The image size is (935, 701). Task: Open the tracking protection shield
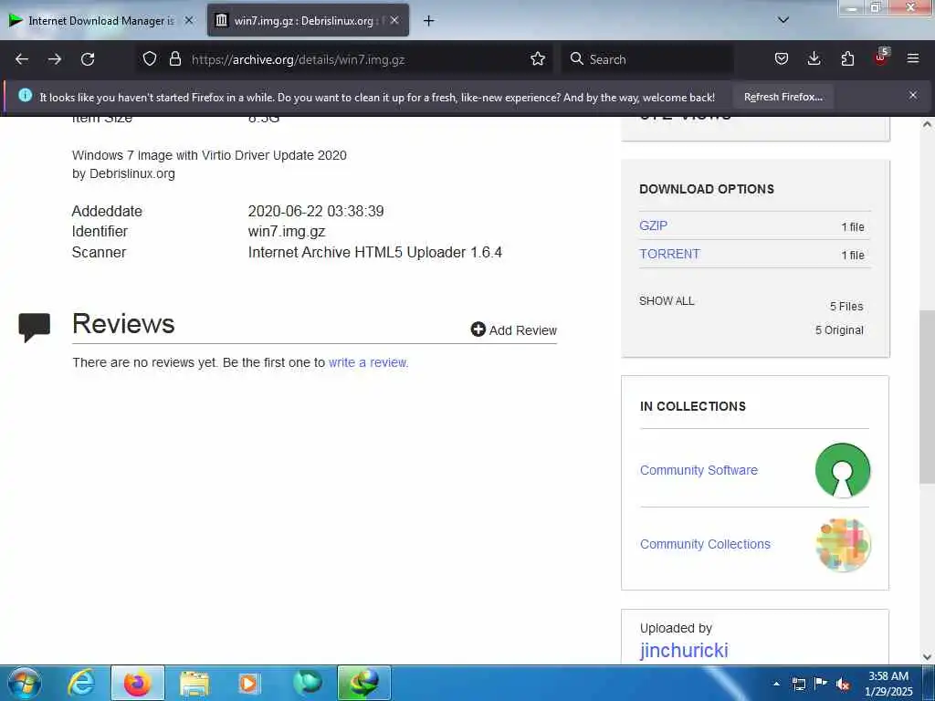click(150, 59)
